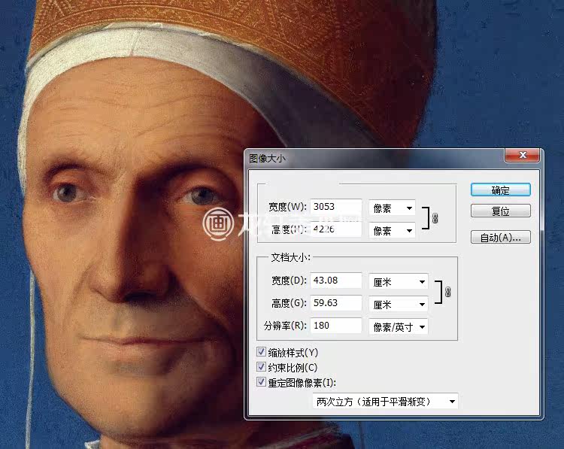This screenshot has height=449, width=564.
Task: Close the 图像大小 dialog
Action: (x=523, y=156)
